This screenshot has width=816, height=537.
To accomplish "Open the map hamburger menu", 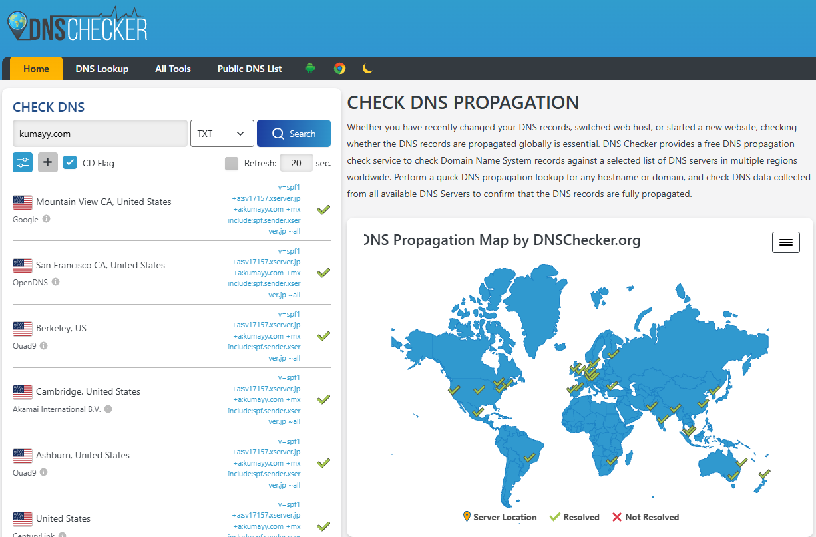I will [x=786, y=242].
